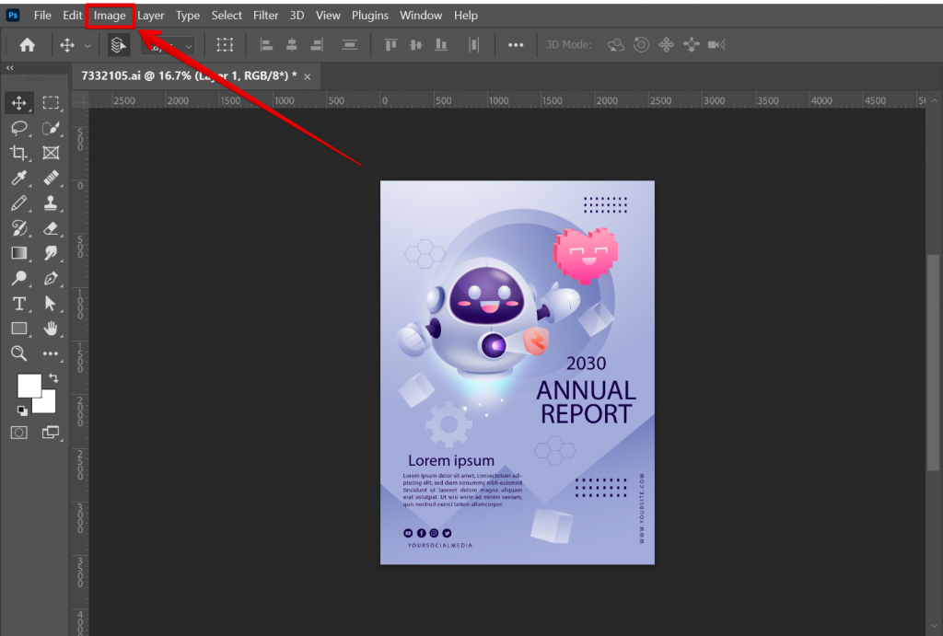943x636 pixels.
Task: Choose the Clone Stamp tool
Action: (x=52, y=203)
